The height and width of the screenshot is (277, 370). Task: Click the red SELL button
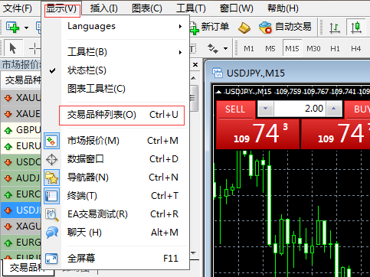235,109
